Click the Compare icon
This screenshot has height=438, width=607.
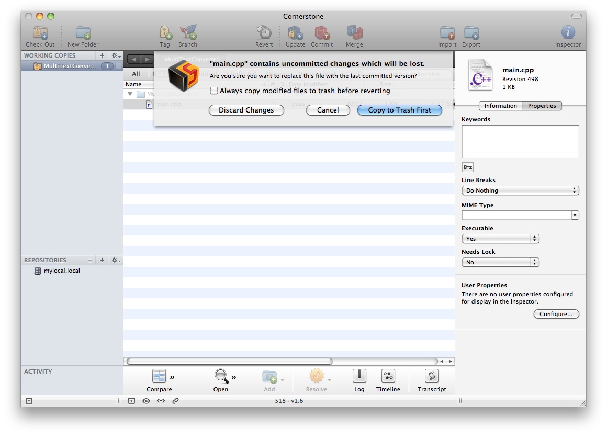tap(159, 376)
